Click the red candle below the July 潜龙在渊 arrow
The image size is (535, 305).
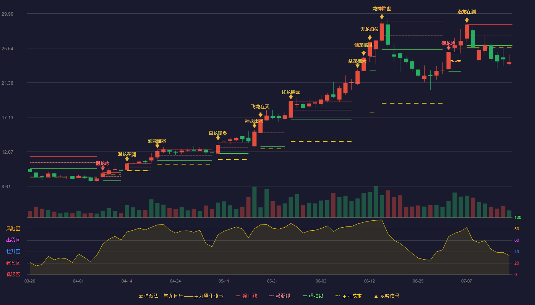(x=467, y=32)
